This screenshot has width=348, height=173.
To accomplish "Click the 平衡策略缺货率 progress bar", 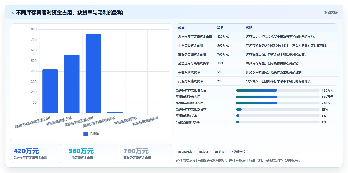I will point(278,116).
